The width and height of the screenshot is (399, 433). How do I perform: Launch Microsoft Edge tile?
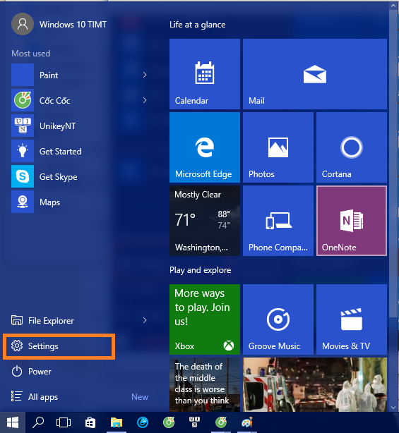tap(205, 147)
